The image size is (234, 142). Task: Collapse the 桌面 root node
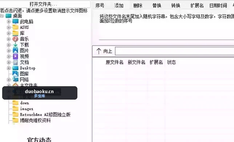(x=2, y=16)
